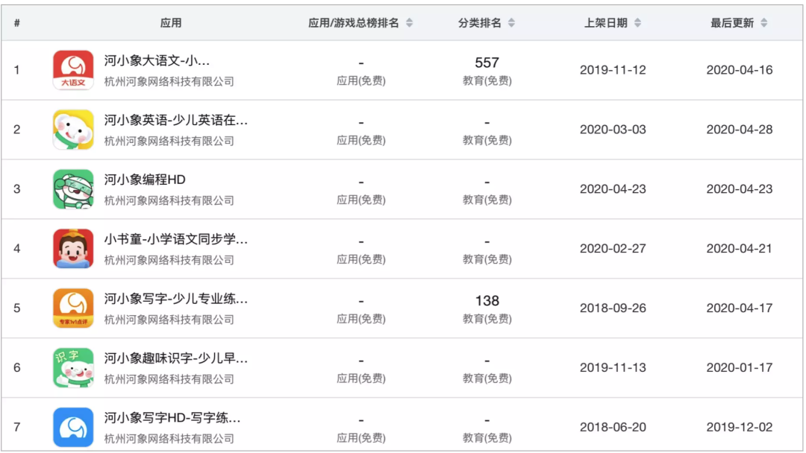Image resolution: width=806 pixels, height=453 pixels.
Task: Click 应用(免费) in 小书童 row
Action: tap(361, 259)
